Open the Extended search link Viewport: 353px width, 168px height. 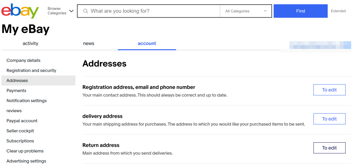point(338,11)
